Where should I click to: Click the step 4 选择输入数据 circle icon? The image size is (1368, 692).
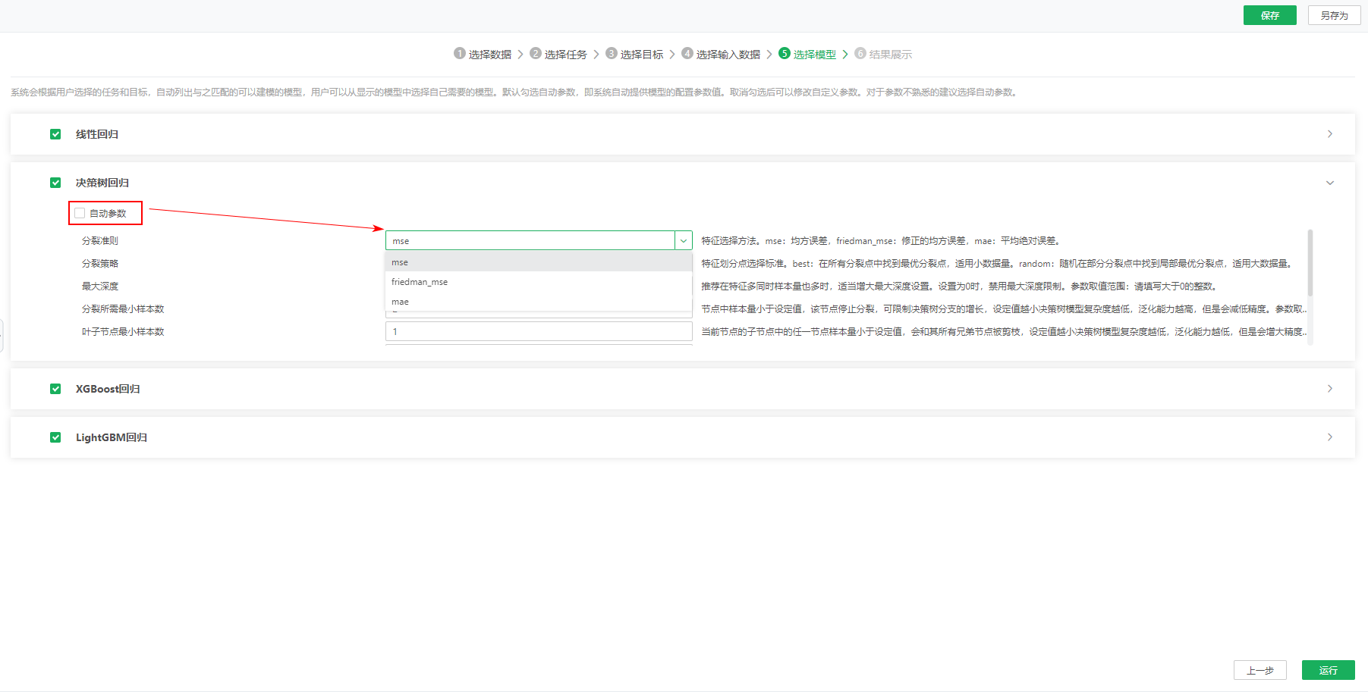click(x=687, y=54)
